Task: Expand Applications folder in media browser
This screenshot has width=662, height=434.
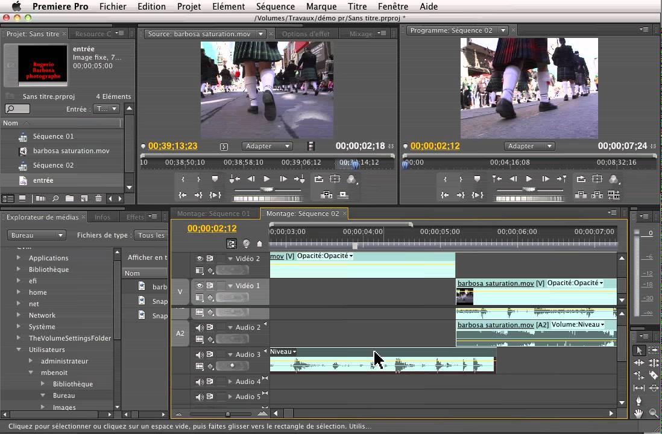Action: click(x=19, y=257)
